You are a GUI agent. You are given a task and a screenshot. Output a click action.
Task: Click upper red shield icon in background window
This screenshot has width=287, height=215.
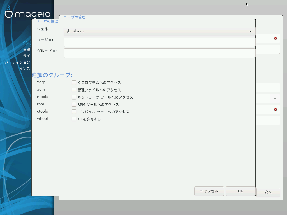[276, 38]
